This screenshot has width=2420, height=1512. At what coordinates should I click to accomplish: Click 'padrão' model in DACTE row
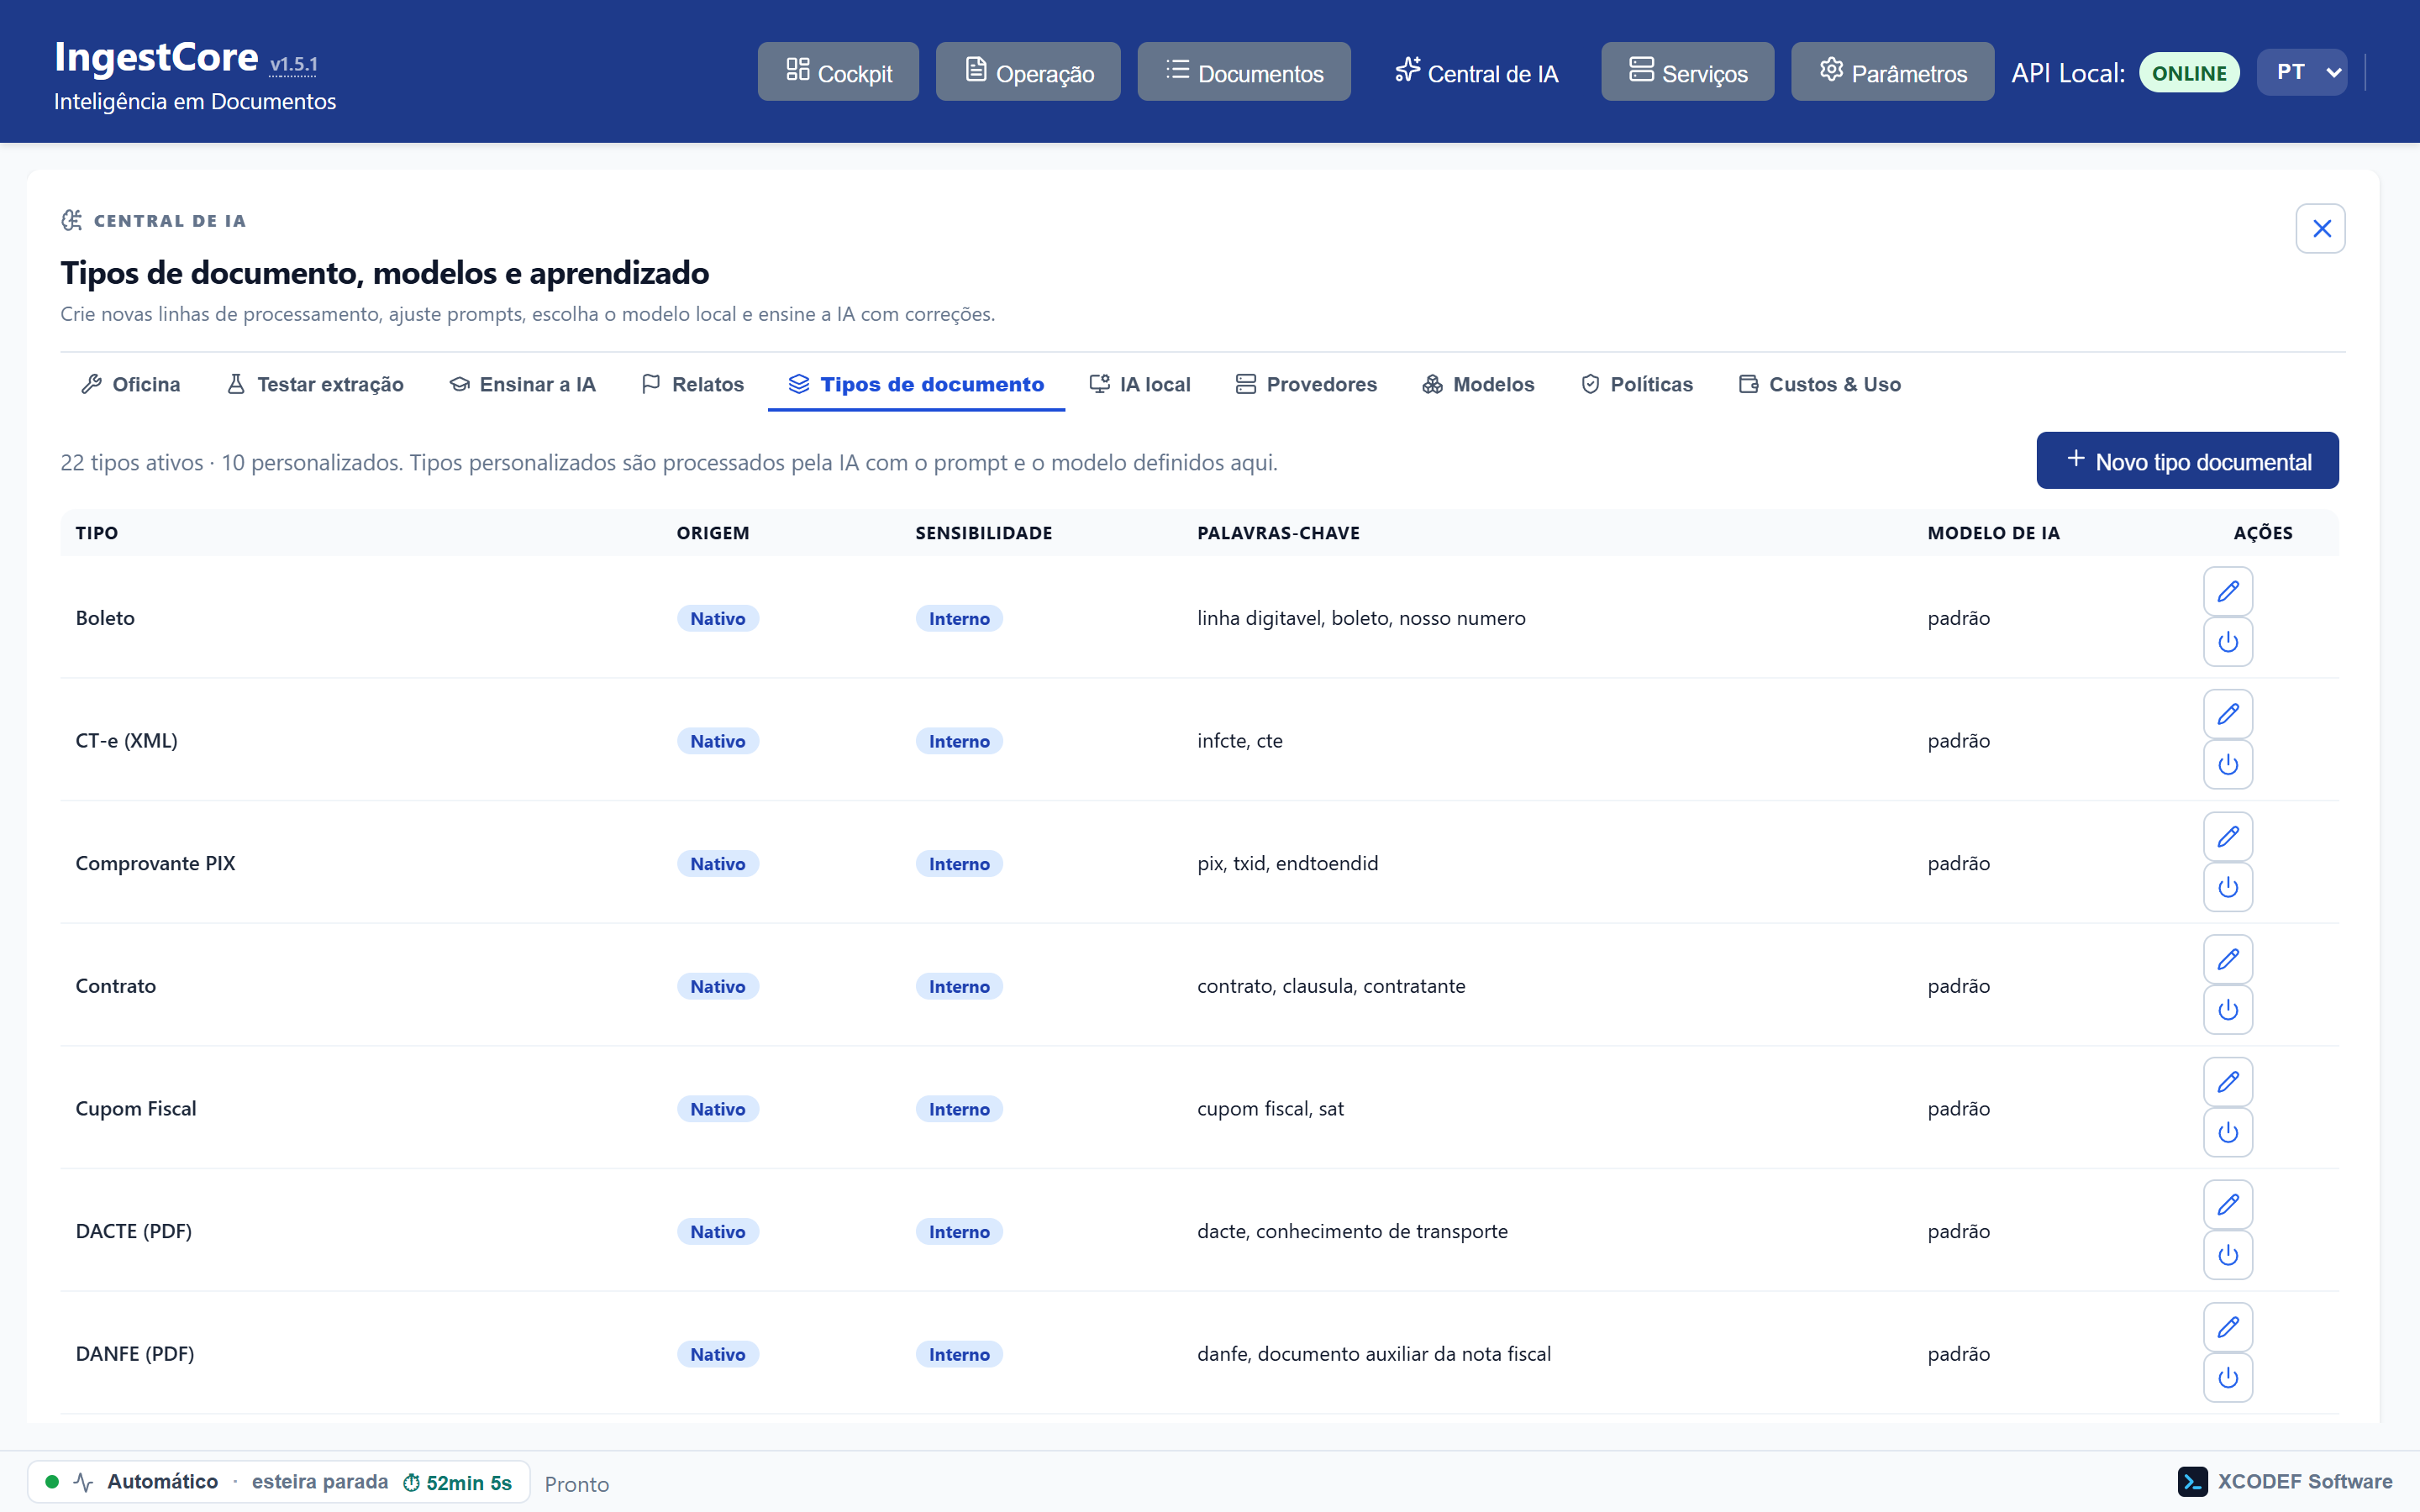point(1958,1231)
